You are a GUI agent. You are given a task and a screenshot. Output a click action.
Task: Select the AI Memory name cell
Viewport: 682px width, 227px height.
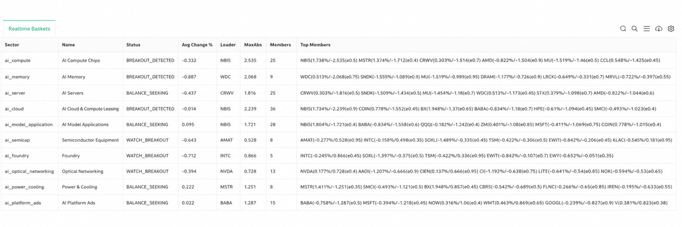[x=73, y=77]
